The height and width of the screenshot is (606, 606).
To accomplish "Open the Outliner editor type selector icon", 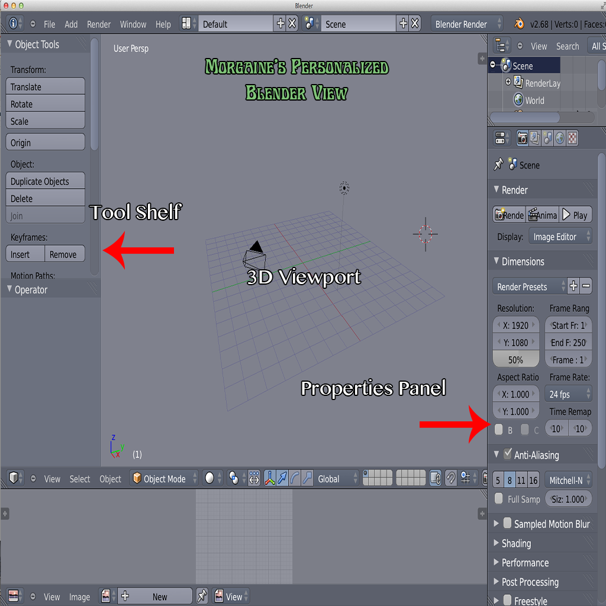I will tap(502, 46).
